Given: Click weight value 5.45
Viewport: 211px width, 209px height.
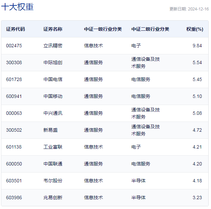Looking at the screenshot, I should [197, 79].
